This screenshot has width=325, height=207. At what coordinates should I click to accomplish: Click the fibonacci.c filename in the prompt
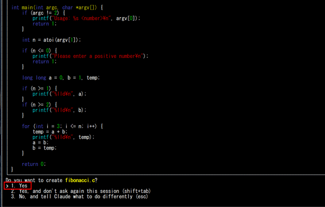point(80,180)
